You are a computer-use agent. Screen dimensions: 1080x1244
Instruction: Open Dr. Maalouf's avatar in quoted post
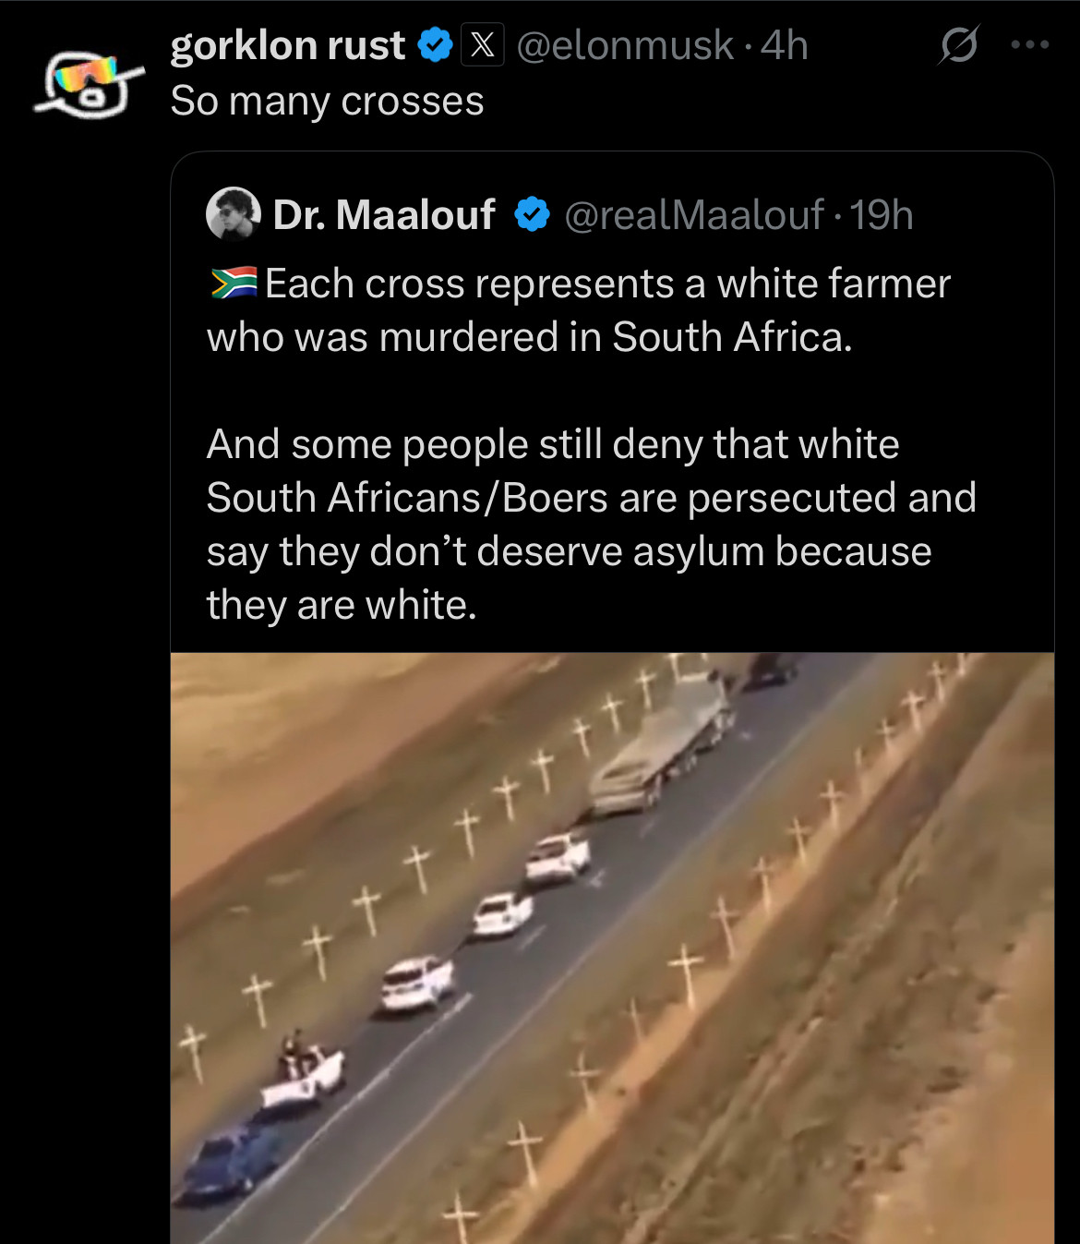233,214
